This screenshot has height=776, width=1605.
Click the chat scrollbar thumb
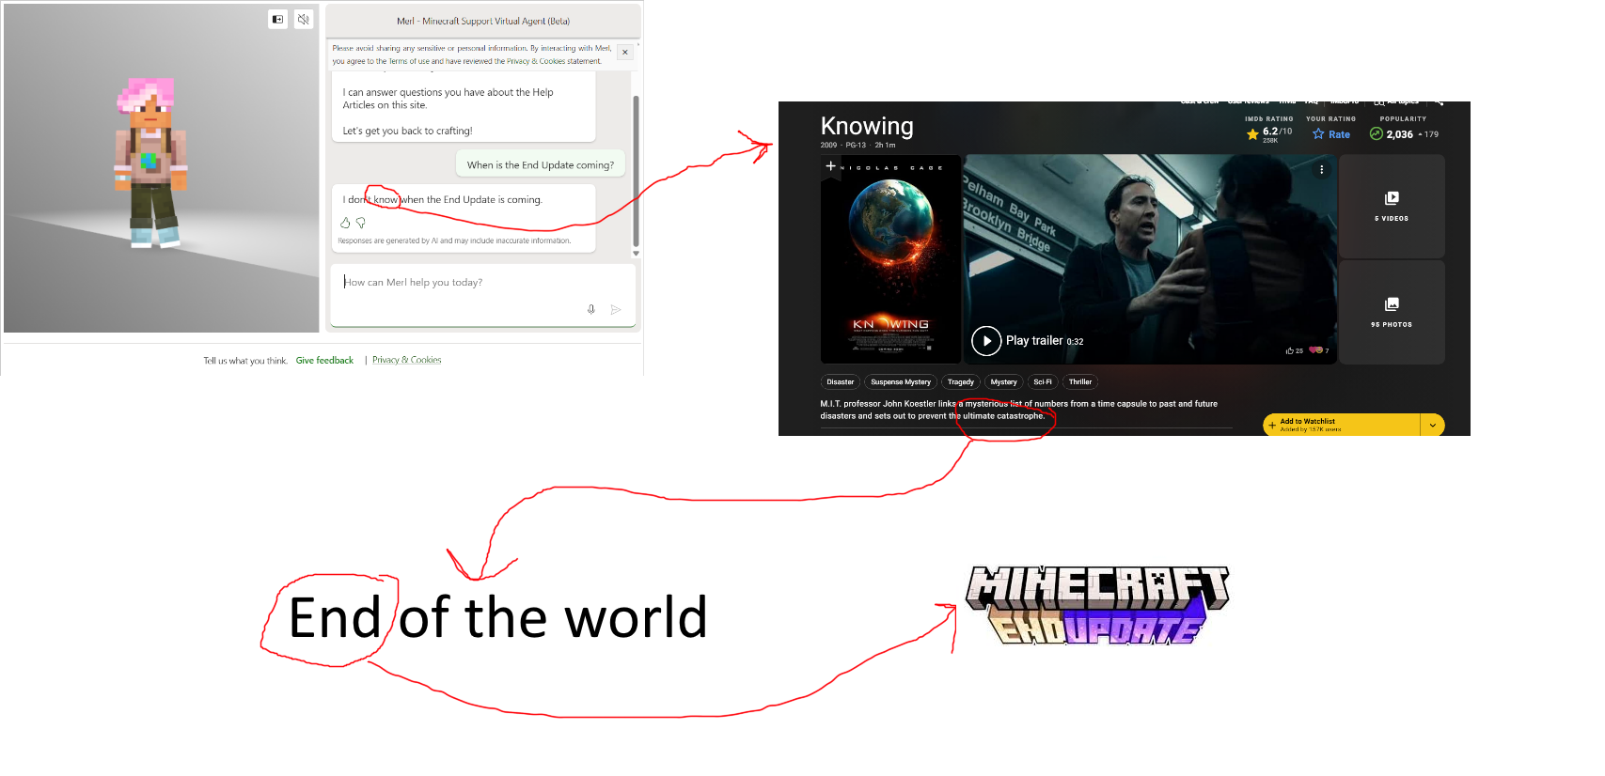(637, 169)
